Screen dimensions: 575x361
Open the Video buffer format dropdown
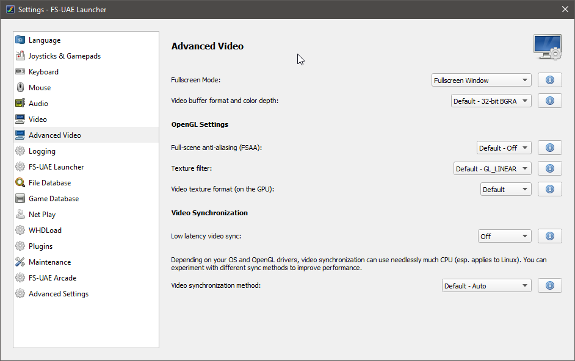pos(491,101)
